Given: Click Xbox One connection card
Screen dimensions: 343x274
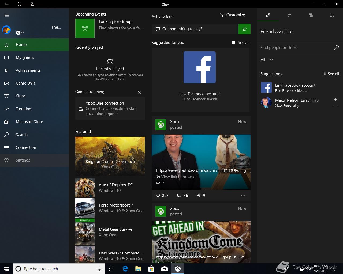Looking at the screenshot, I should (110, 108).
